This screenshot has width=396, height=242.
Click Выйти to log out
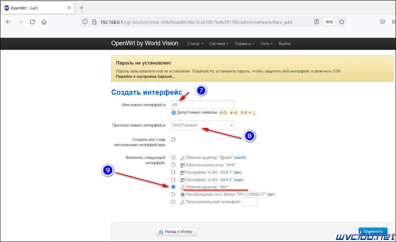(285, 44)
